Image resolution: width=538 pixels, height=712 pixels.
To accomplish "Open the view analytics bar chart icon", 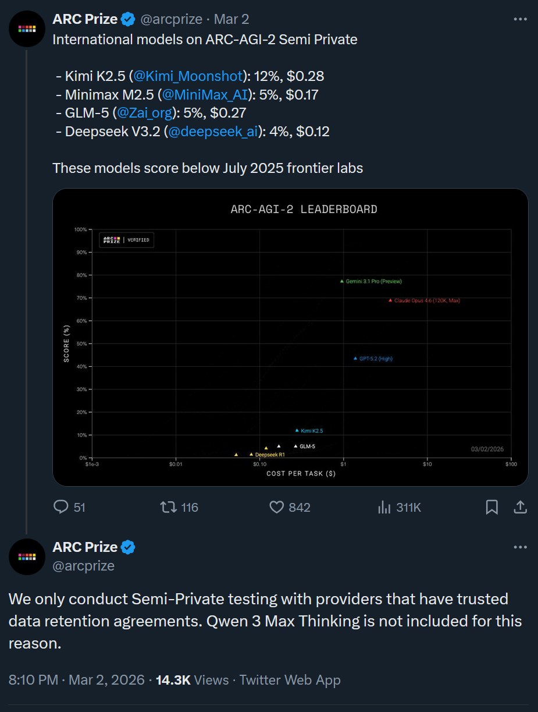I will click(384, 507).
